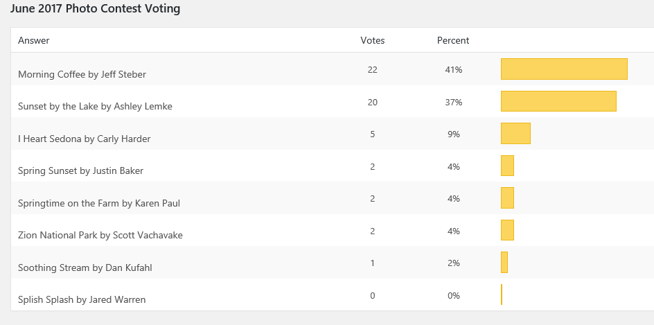Click the June 2017 Photo Contest Voting title
The height and width of the screenshot is (325, 654).
pyautogui.click(x=95, y=9)
